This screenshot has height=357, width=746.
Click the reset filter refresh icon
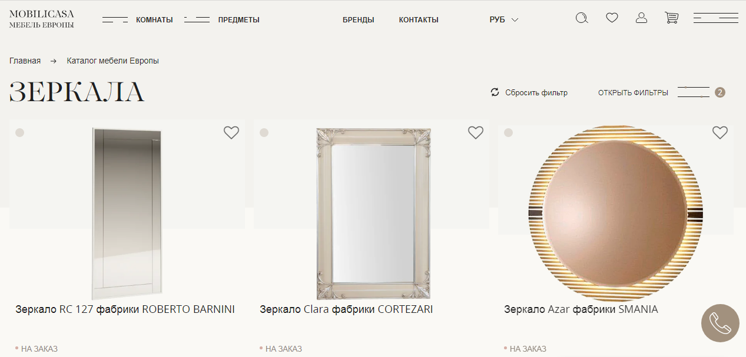[495, 92]
